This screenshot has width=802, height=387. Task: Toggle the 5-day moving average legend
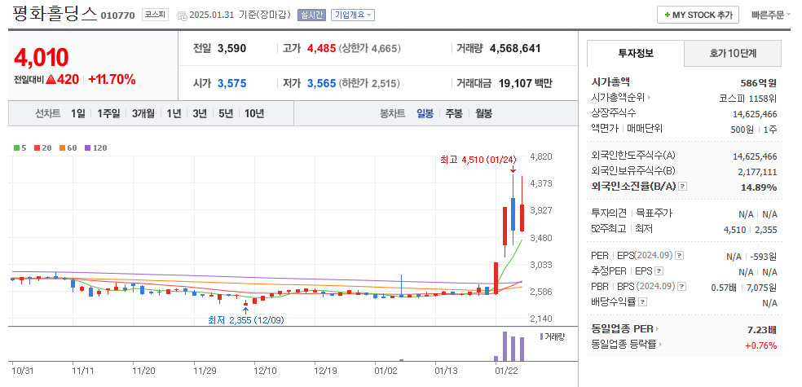coord(20,147)
